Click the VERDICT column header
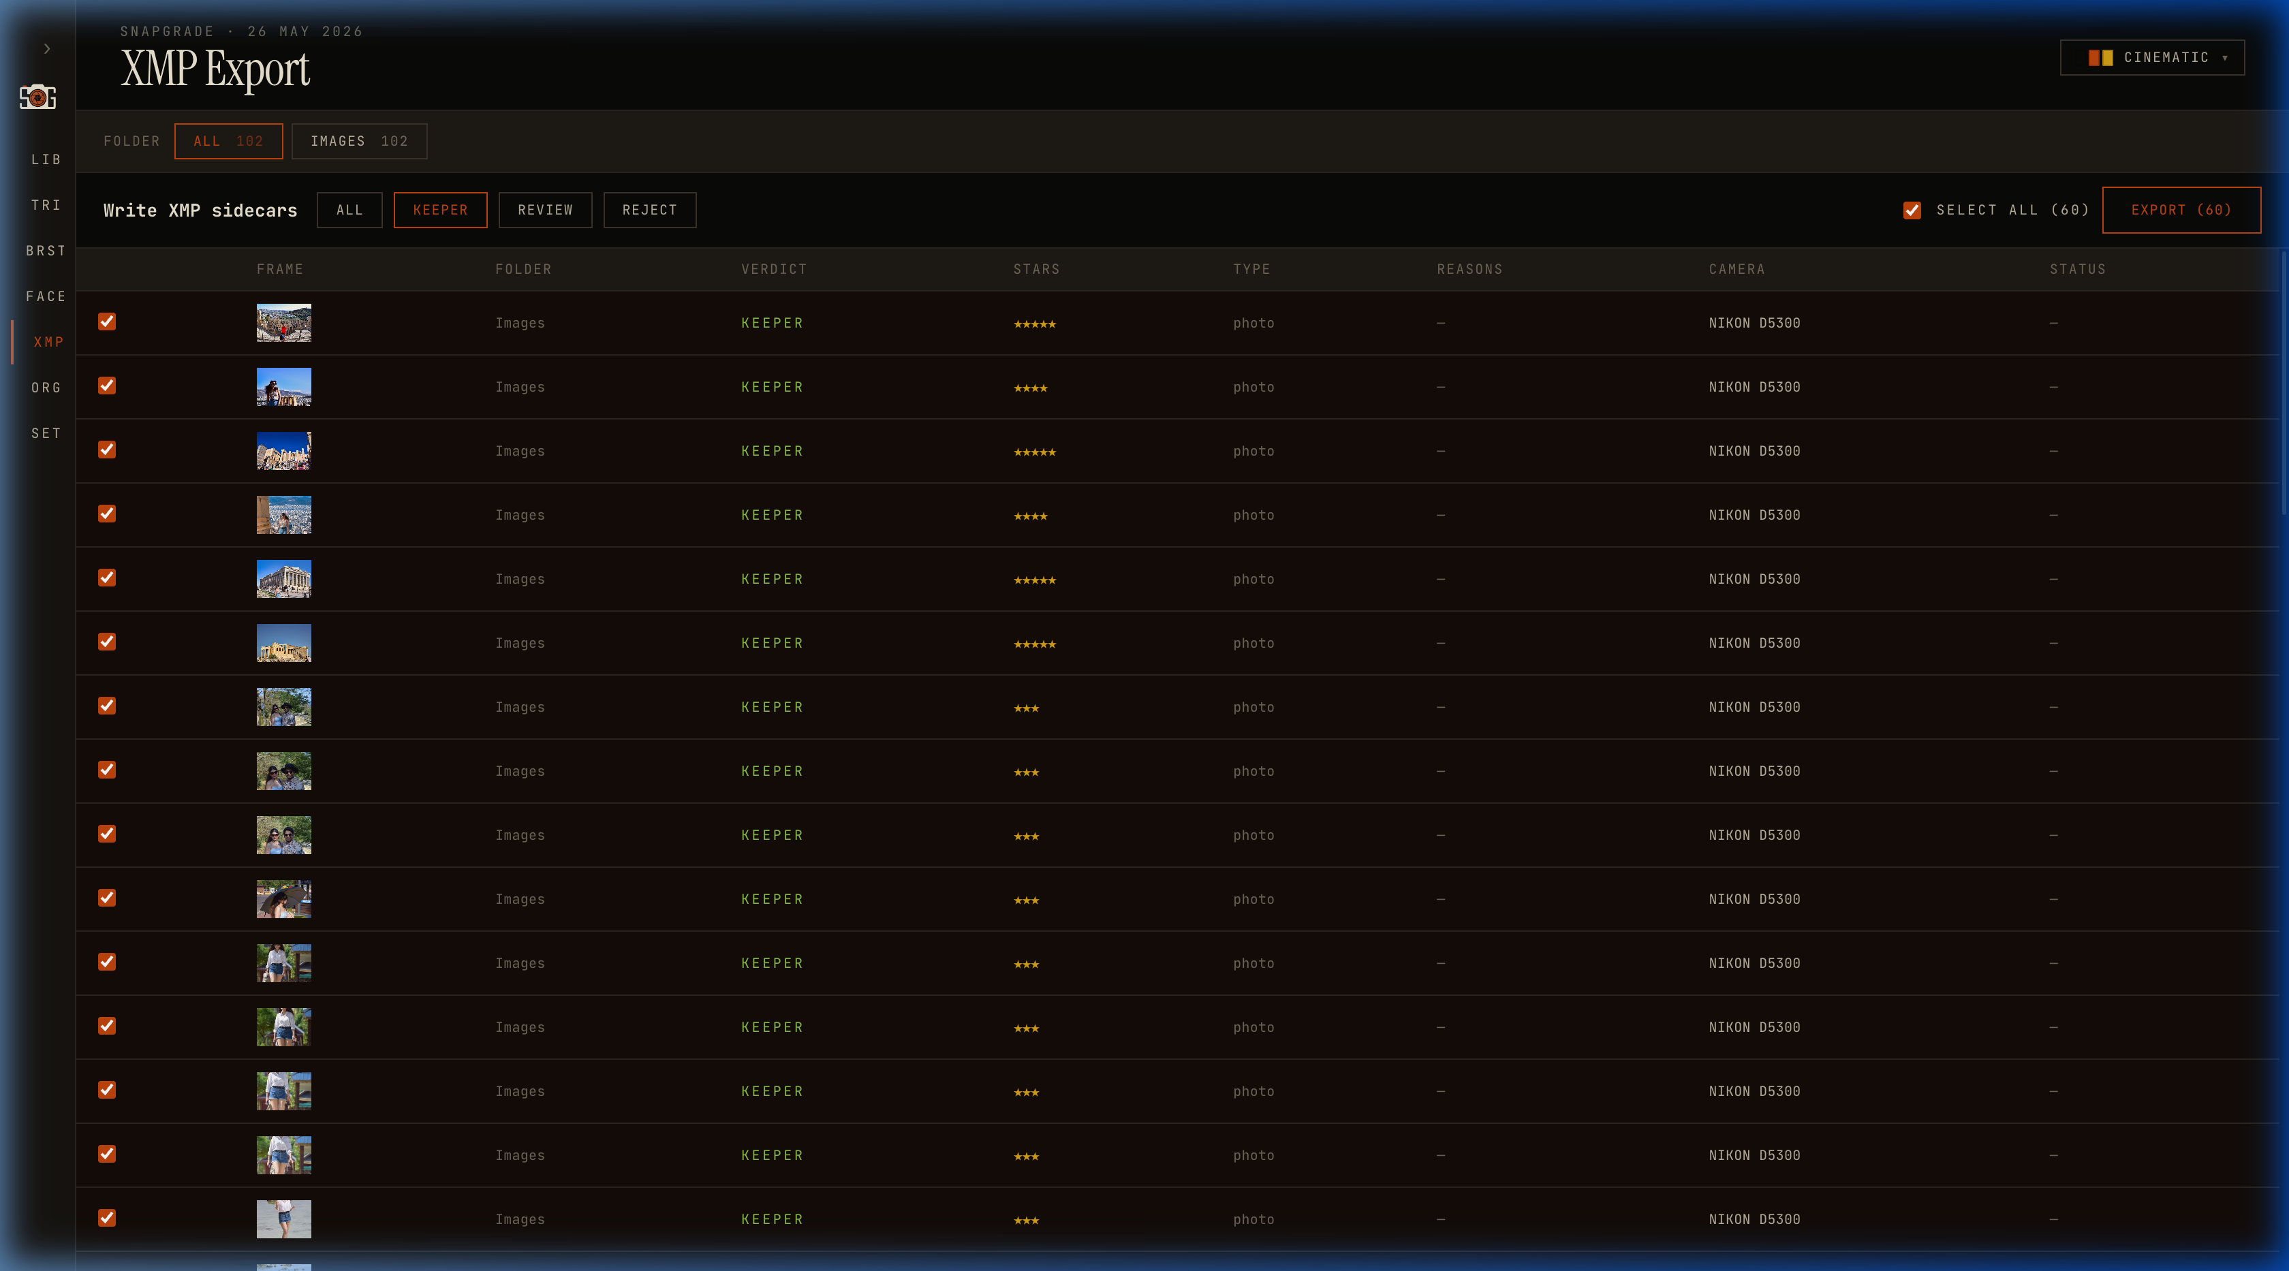This screenshot has height=1271, width=2289. 774,269
